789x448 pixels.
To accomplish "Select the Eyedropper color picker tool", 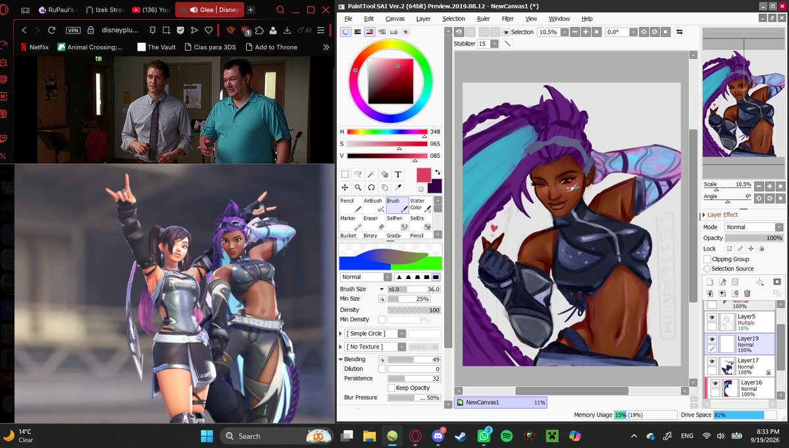I will coord(398,187).
